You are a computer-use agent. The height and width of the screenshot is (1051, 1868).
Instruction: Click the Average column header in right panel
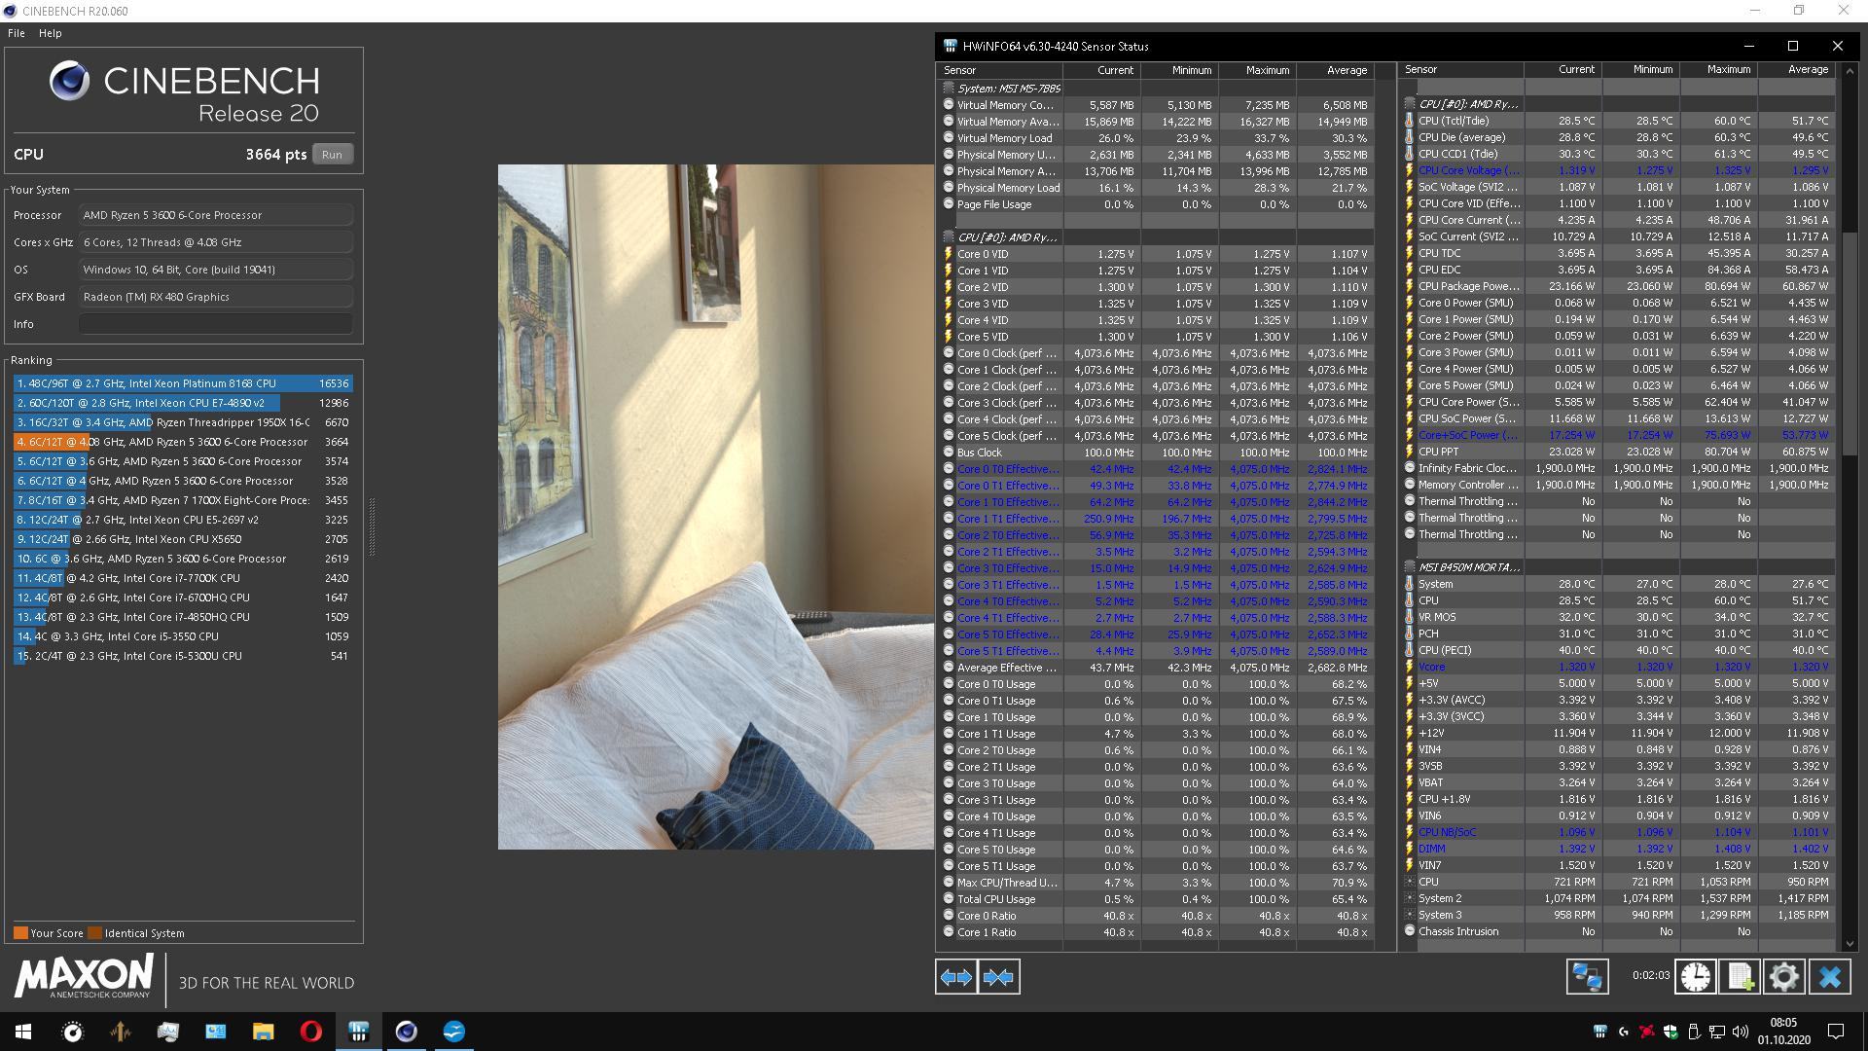[1797, 69]
